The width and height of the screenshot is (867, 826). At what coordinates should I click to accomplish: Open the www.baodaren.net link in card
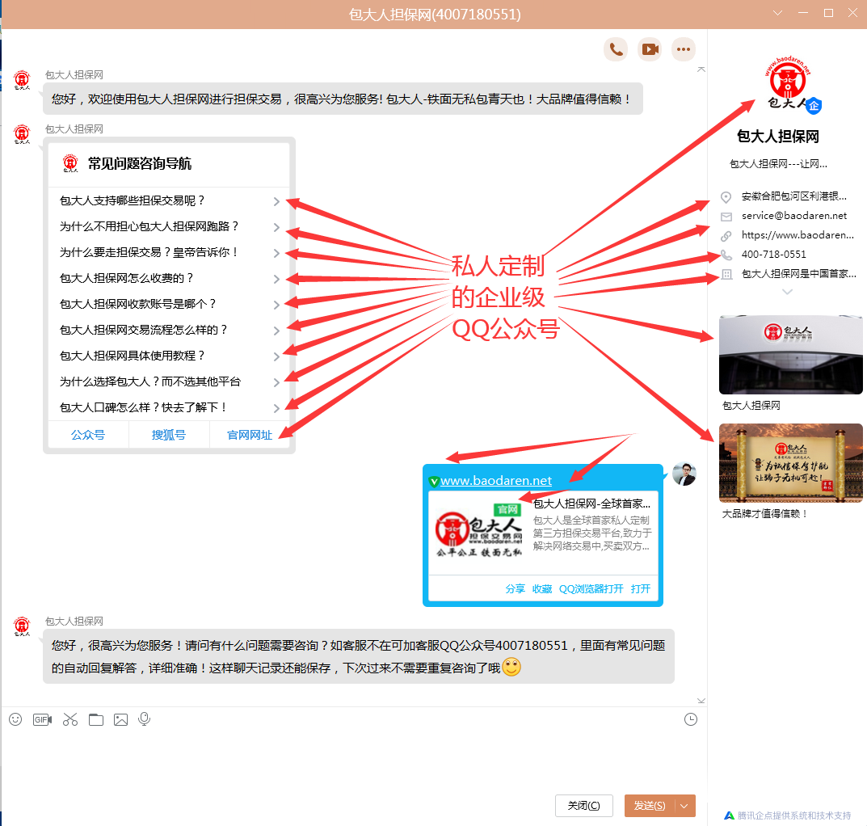[x=496, y=481]
